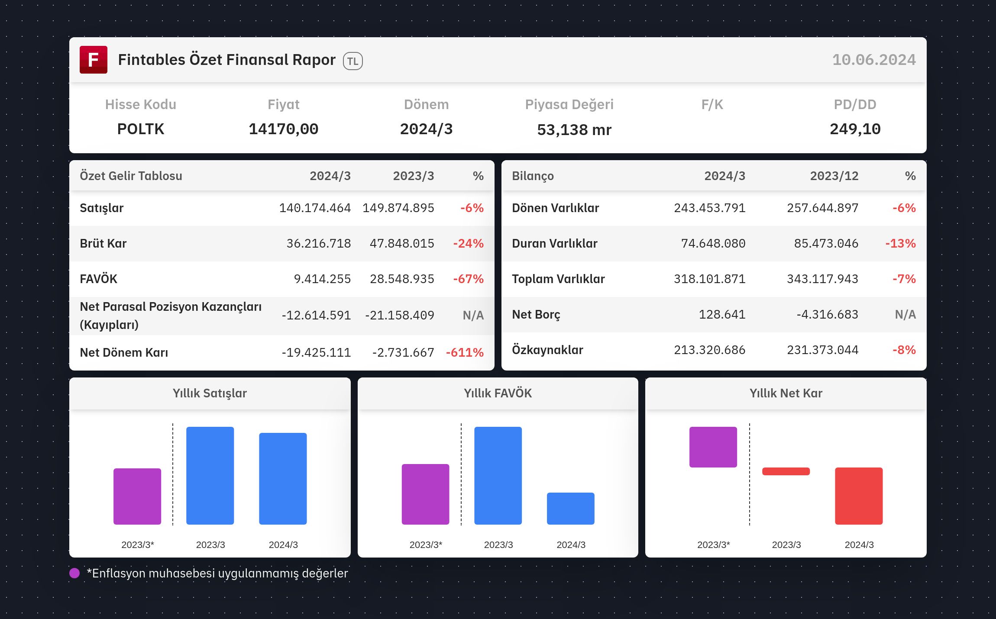Click the period value 2024/3 under Dönem
The height and width of the screenshot is (619, 996).
tap(427, 129)
